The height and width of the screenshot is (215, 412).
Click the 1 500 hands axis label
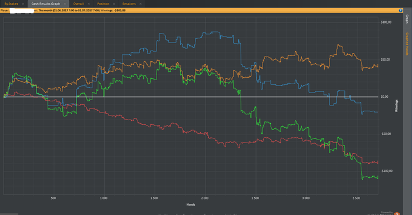154,198
